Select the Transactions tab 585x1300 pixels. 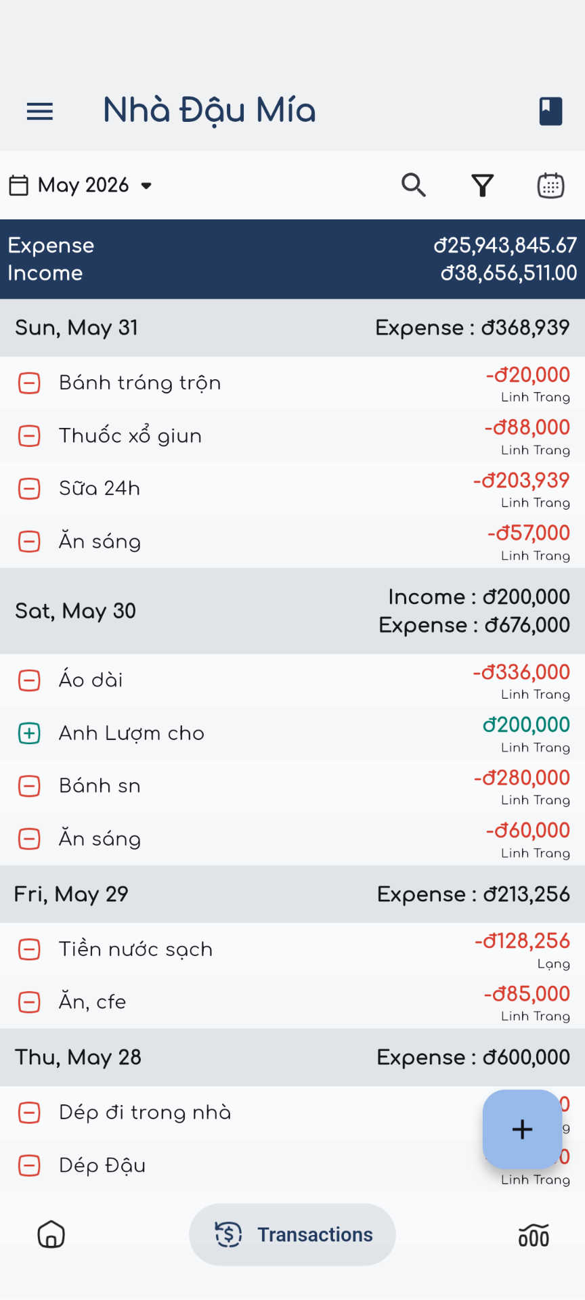(292, 1234)
